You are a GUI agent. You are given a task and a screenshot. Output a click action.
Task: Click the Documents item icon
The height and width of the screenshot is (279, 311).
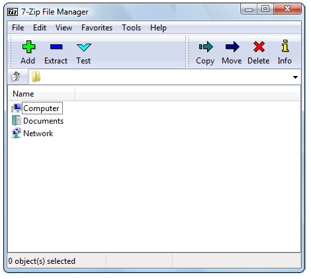pos(17,121)
